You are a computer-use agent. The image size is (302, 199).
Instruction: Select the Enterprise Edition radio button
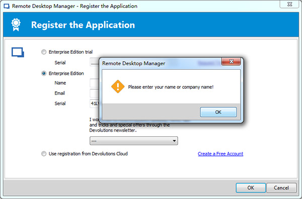click(x=44, y=74)
